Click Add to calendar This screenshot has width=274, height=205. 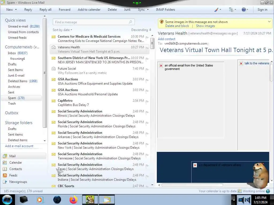tap(89, 10)
